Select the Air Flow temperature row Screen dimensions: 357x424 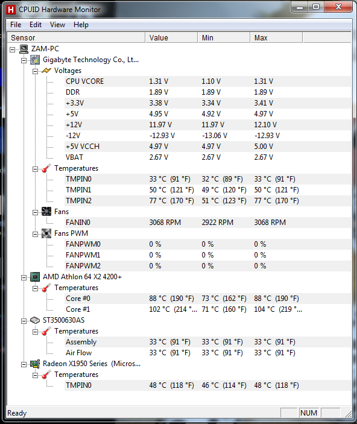pos(207,353)
